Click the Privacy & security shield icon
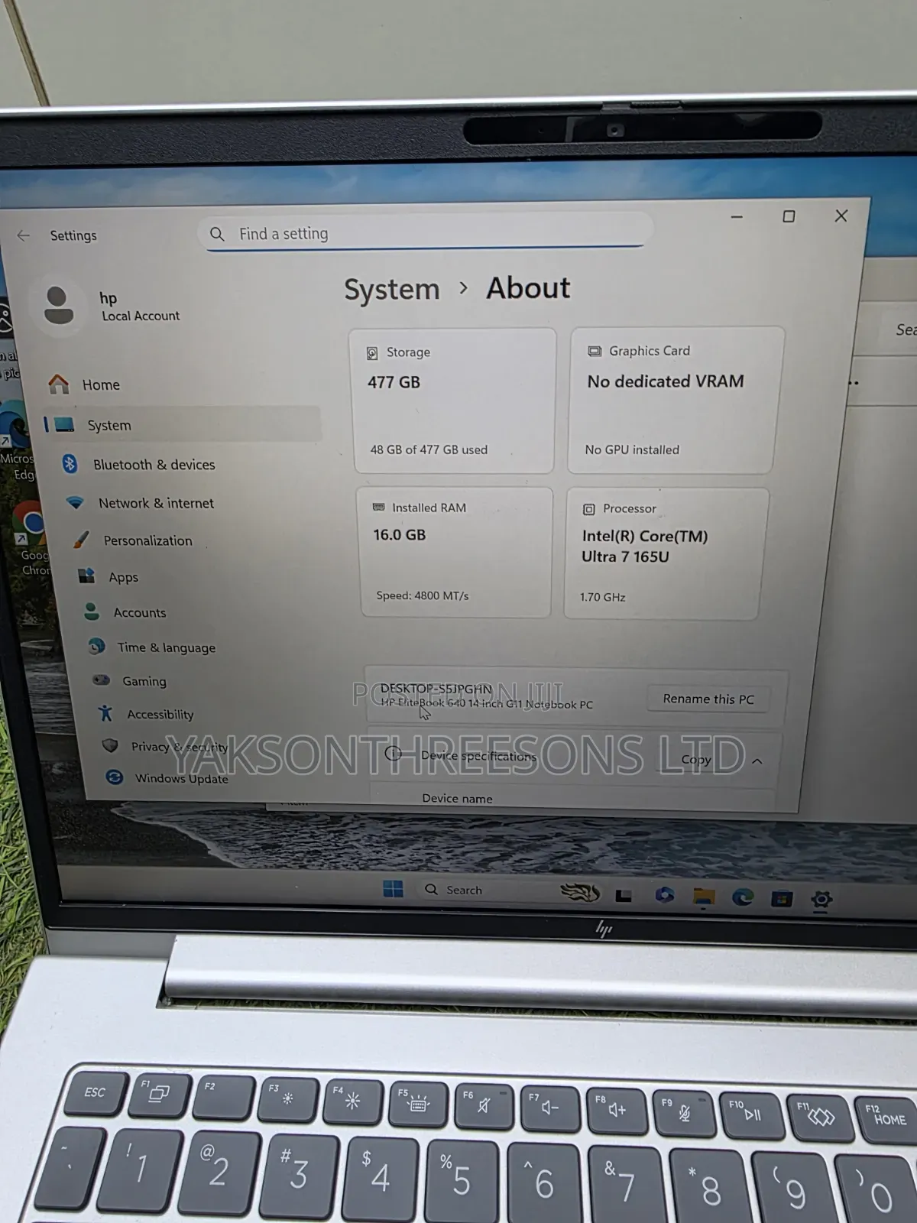This screenshot has width=917, height=1223. click(x=110, y=745)
